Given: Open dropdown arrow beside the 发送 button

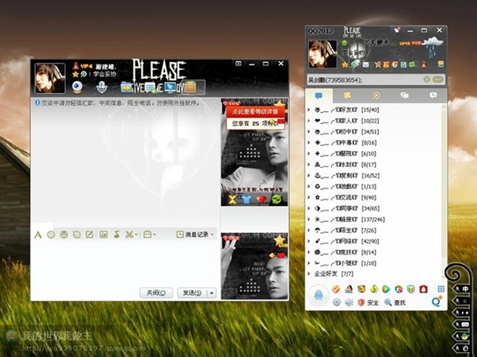Looking at the screenshot, I should (x=212, y=293).
